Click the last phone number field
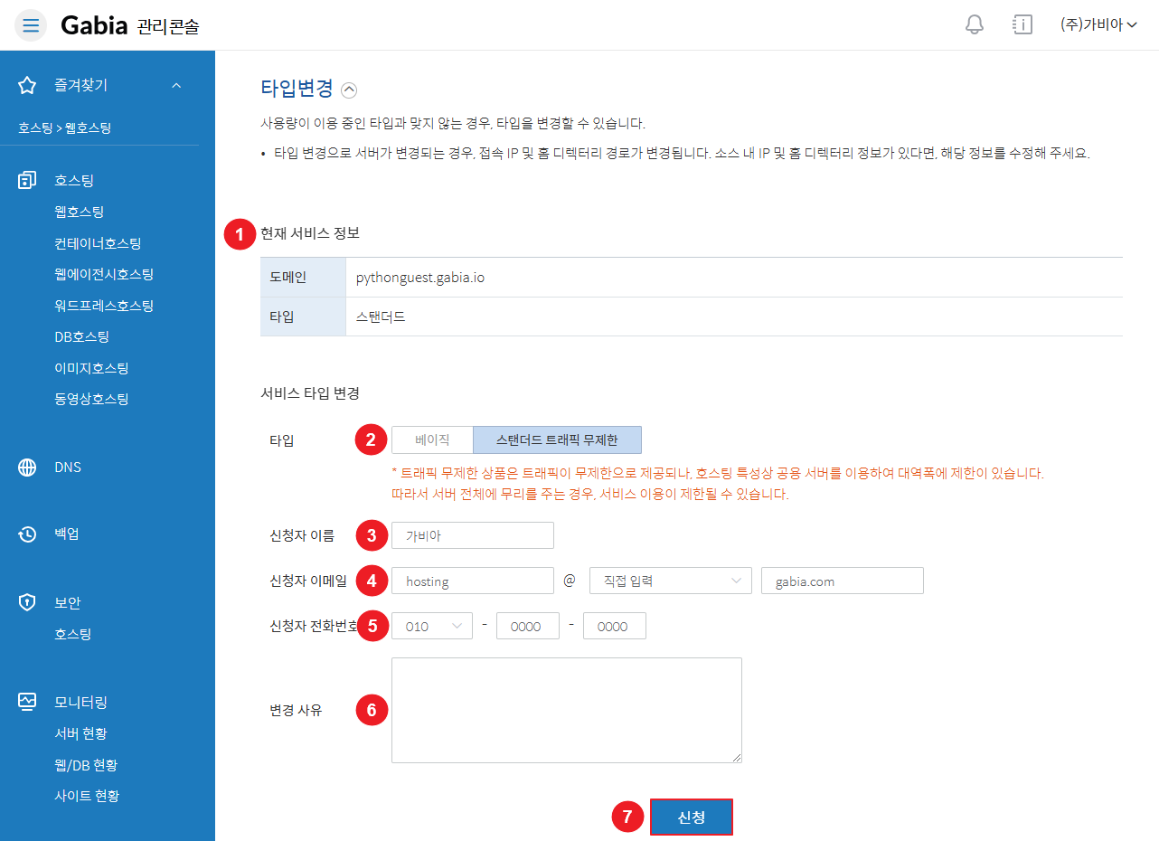The height and width of the screenshot is (841, 1159). pyautogui.click(x=615, y=626)
